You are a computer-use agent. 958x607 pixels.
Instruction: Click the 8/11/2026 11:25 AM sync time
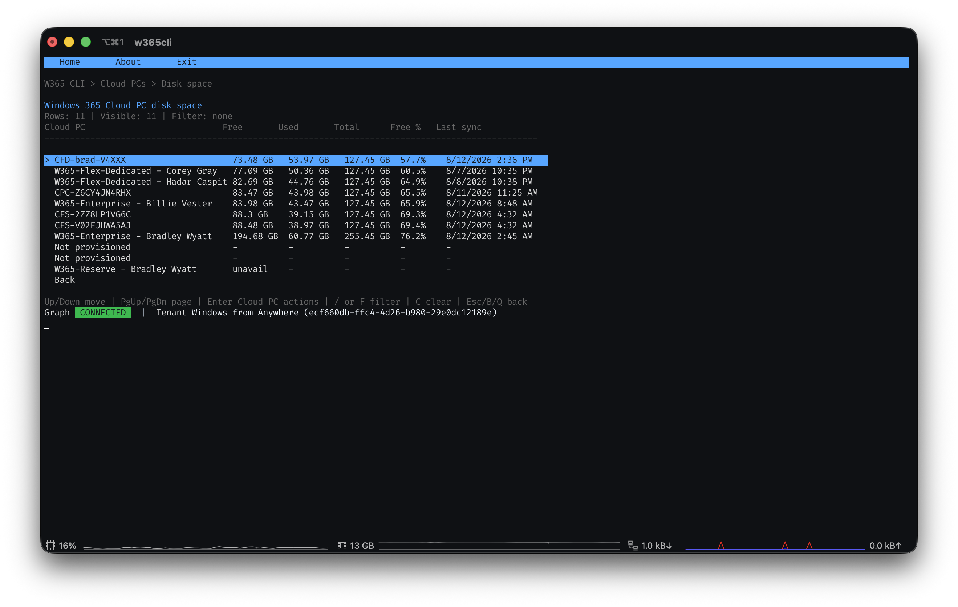(x=492, y=193)
